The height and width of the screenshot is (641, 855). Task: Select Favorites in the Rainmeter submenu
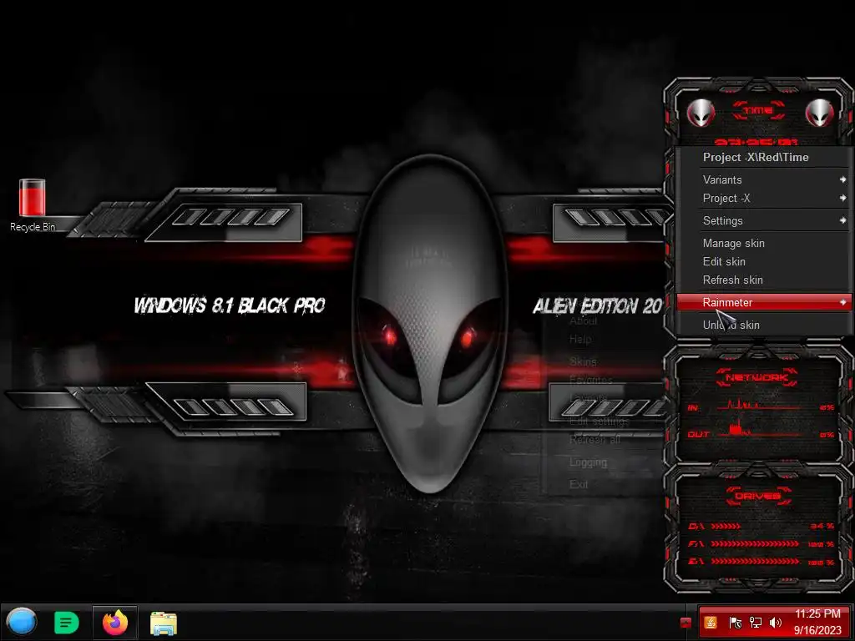[x=590, y=380]
